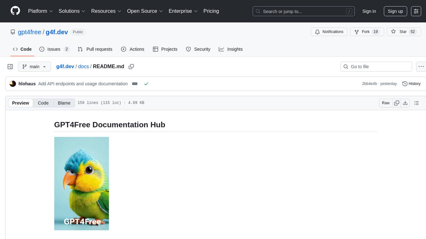Open the more file actions ellipsis menu

coord(421,67)
